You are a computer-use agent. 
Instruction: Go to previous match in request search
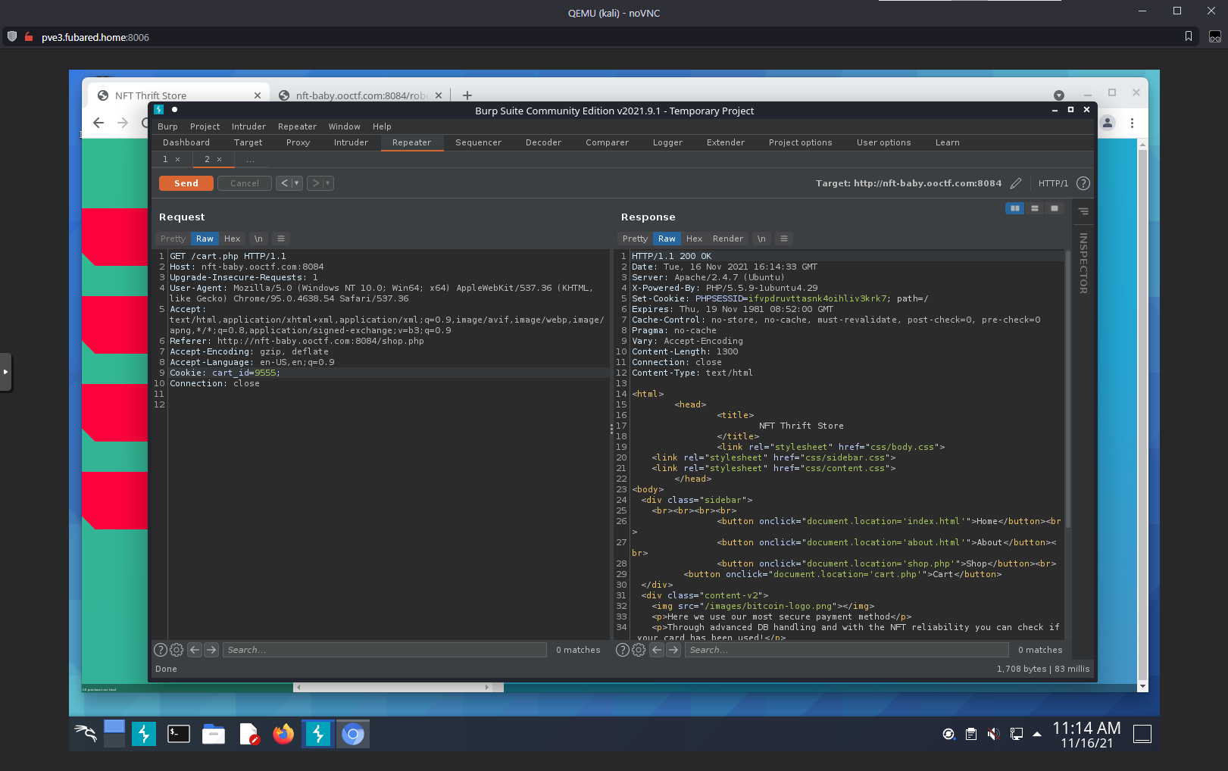pyautogui.click(x=195, y=650)
